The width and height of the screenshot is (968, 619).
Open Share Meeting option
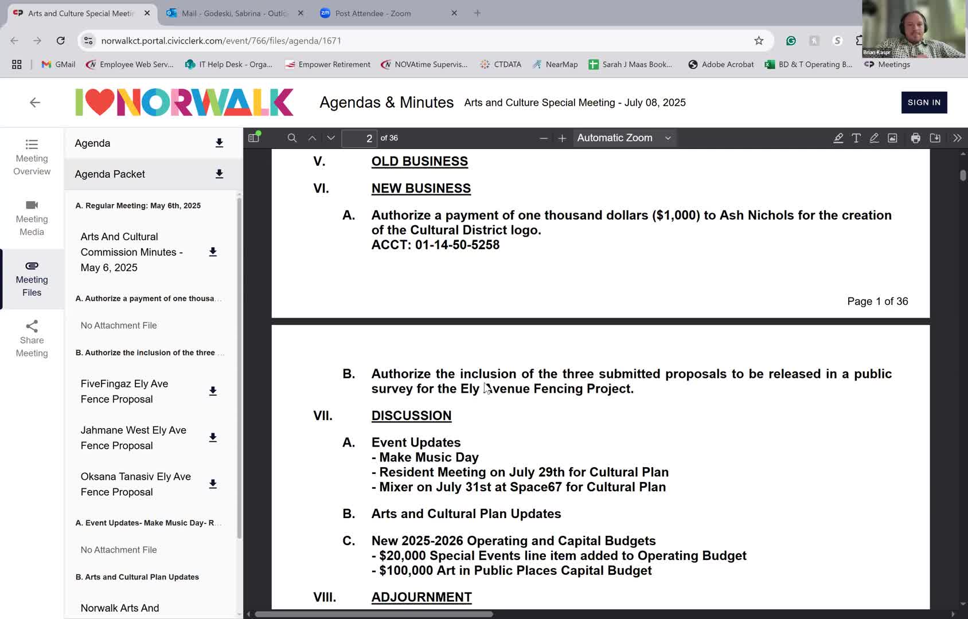click(x=32, y=339)
